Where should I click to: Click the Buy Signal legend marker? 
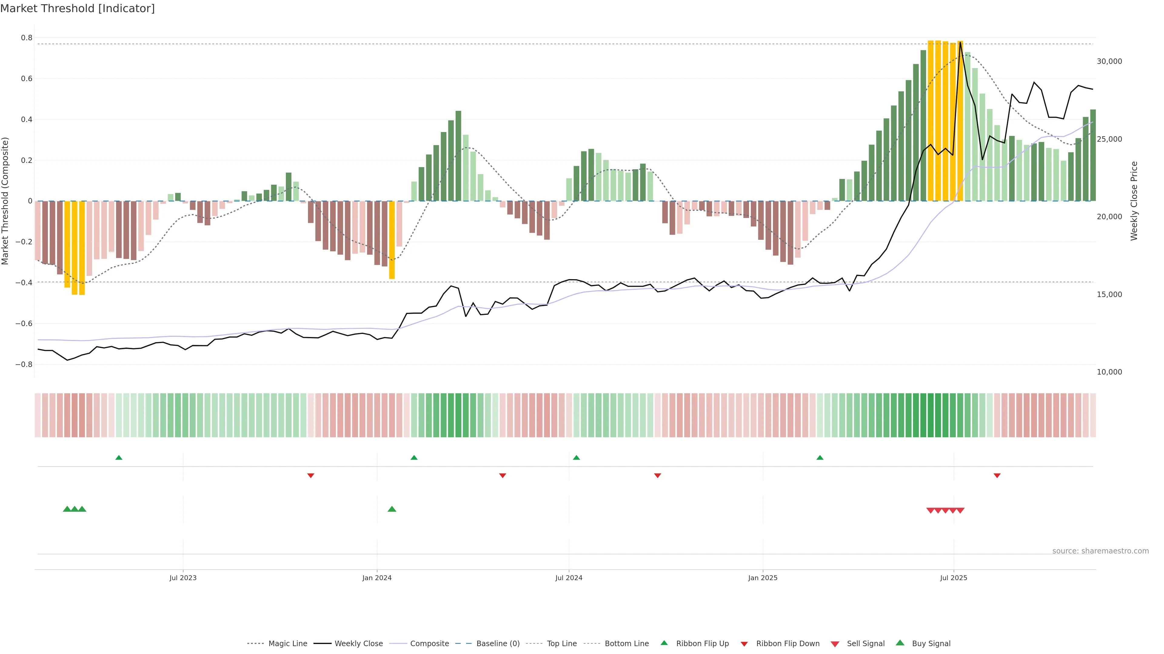(900, 643)
